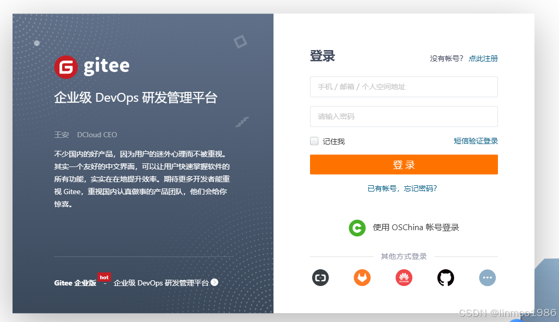Log in via the Huawei icon
559x322 pixels.
coord(404,278)
